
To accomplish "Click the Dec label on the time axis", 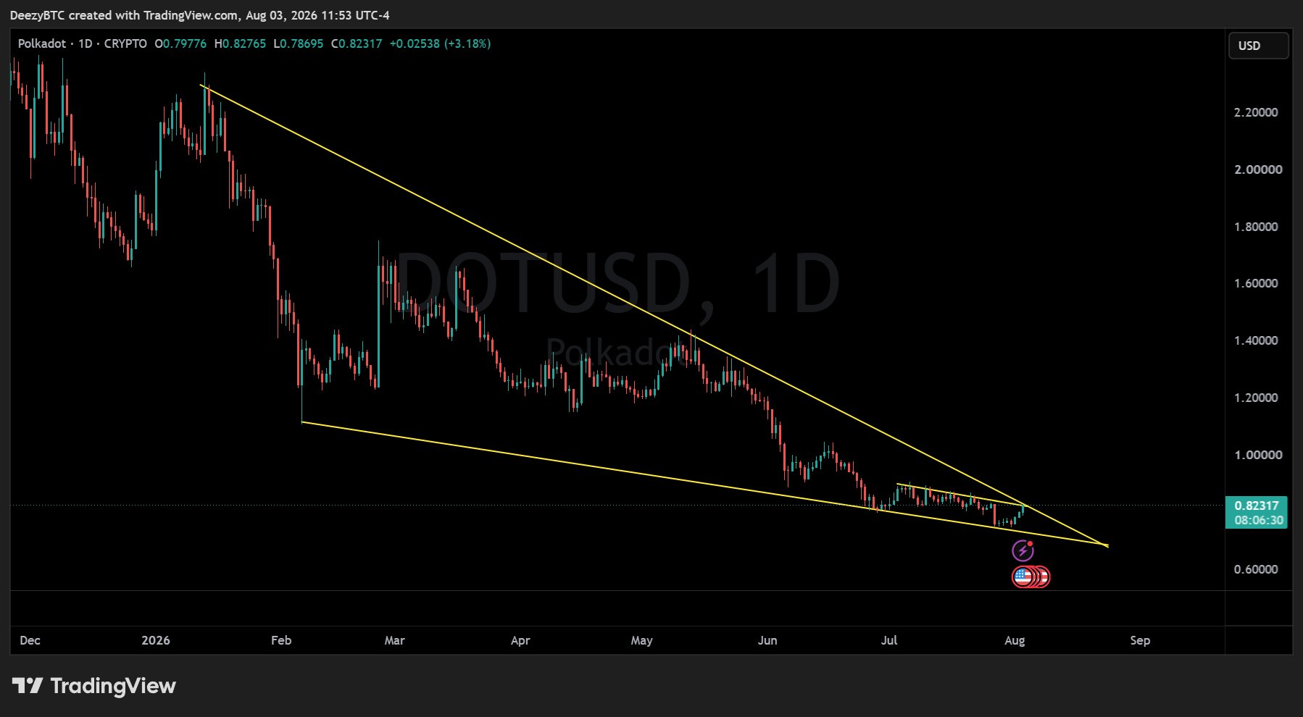I will [x=30, y=640].
